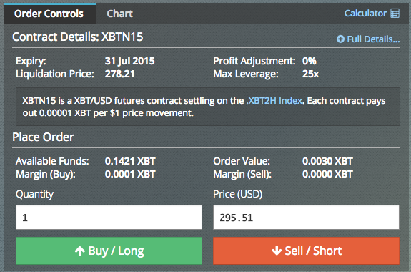Click the Liquidation Price value 278.21
411x272 pixels.
(x=119, y=74)
